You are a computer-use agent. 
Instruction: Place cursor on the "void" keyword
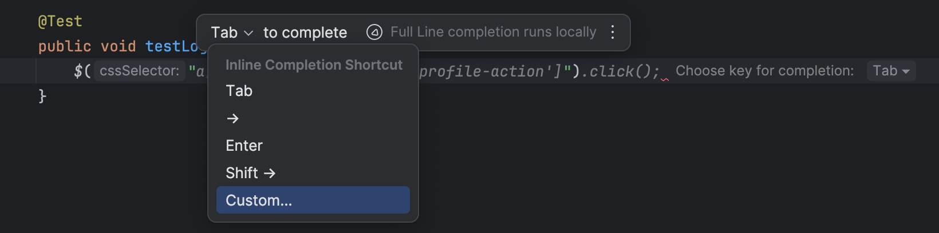[119, 46]
